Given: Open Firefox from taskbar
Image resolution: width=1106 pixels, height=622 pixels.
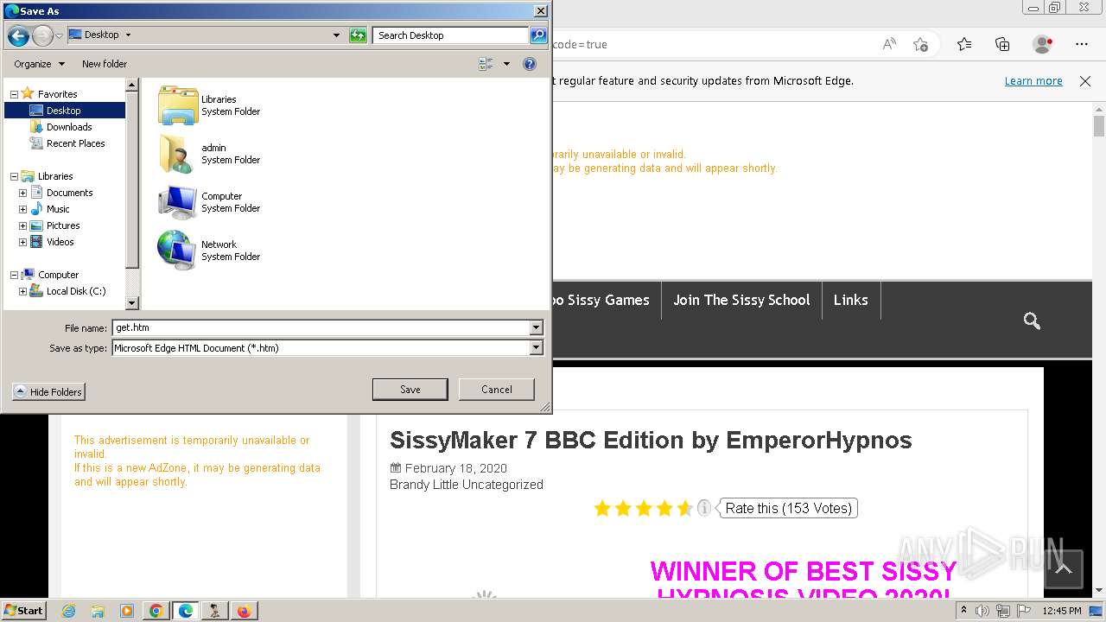Looking at the screenshot, I should pyautogui.click(x=244, y=611).
